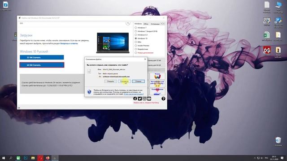Click the 32-bit Скачать button
Image resolution: width=287 pixels, height=161 pixels.
42,57
